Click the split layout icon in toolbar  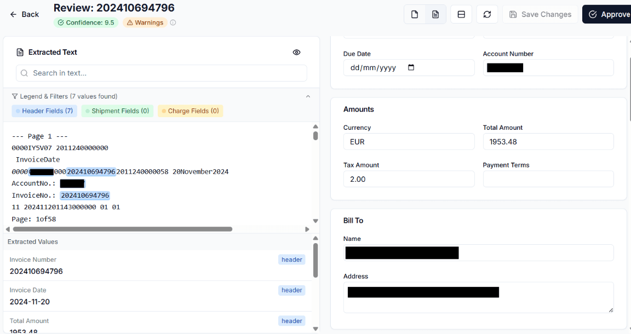tap(461, 14)
